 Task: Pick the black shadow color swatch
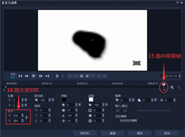coord(64,99)
